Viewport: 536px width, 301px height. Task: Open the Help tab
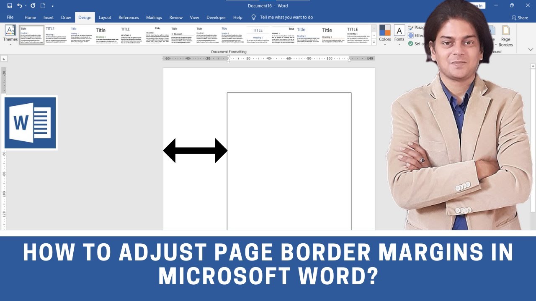point(238,18)
